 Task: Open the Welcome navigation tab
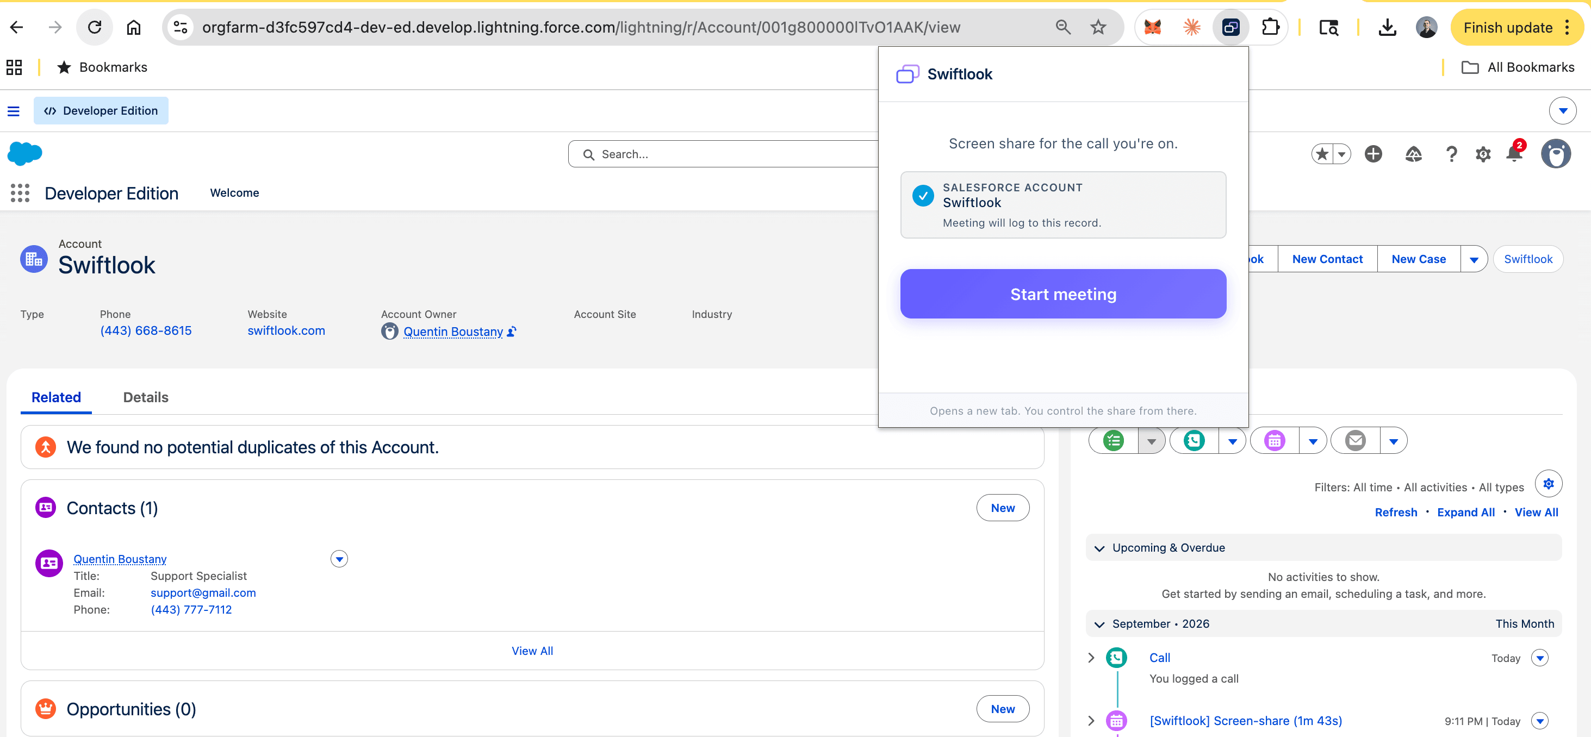pos(235,193)
